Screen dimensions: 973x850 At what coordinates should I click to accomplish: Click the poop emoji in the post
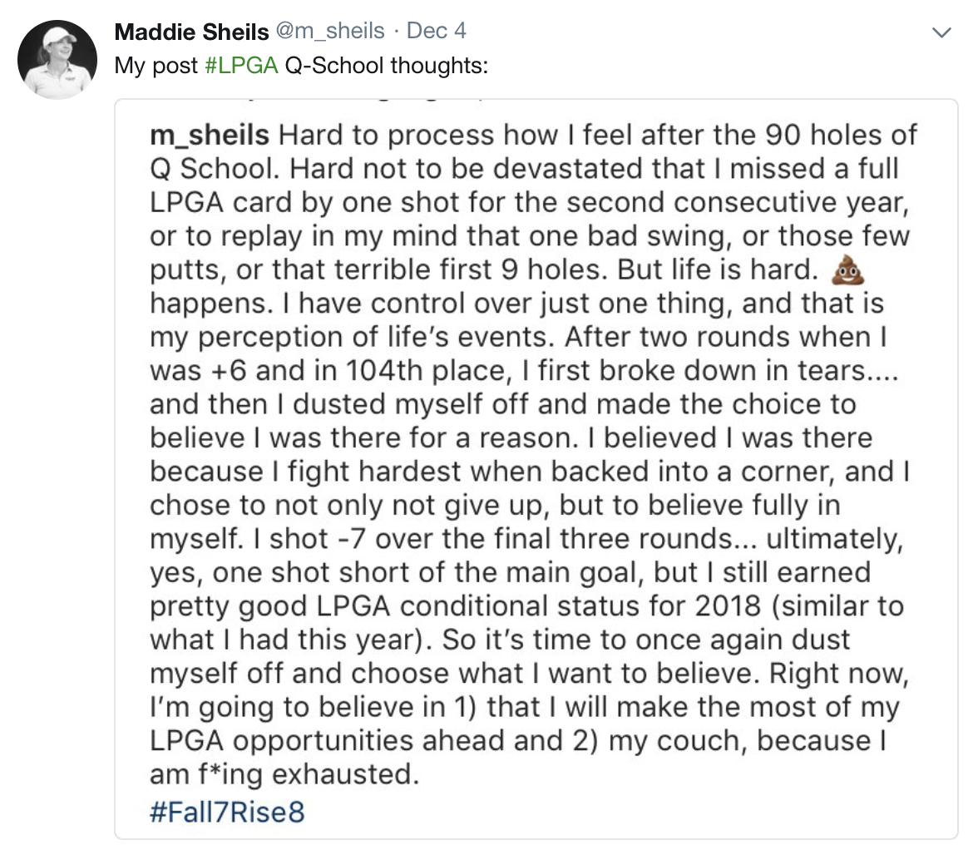pyautogui.click(x=848, y=270)
